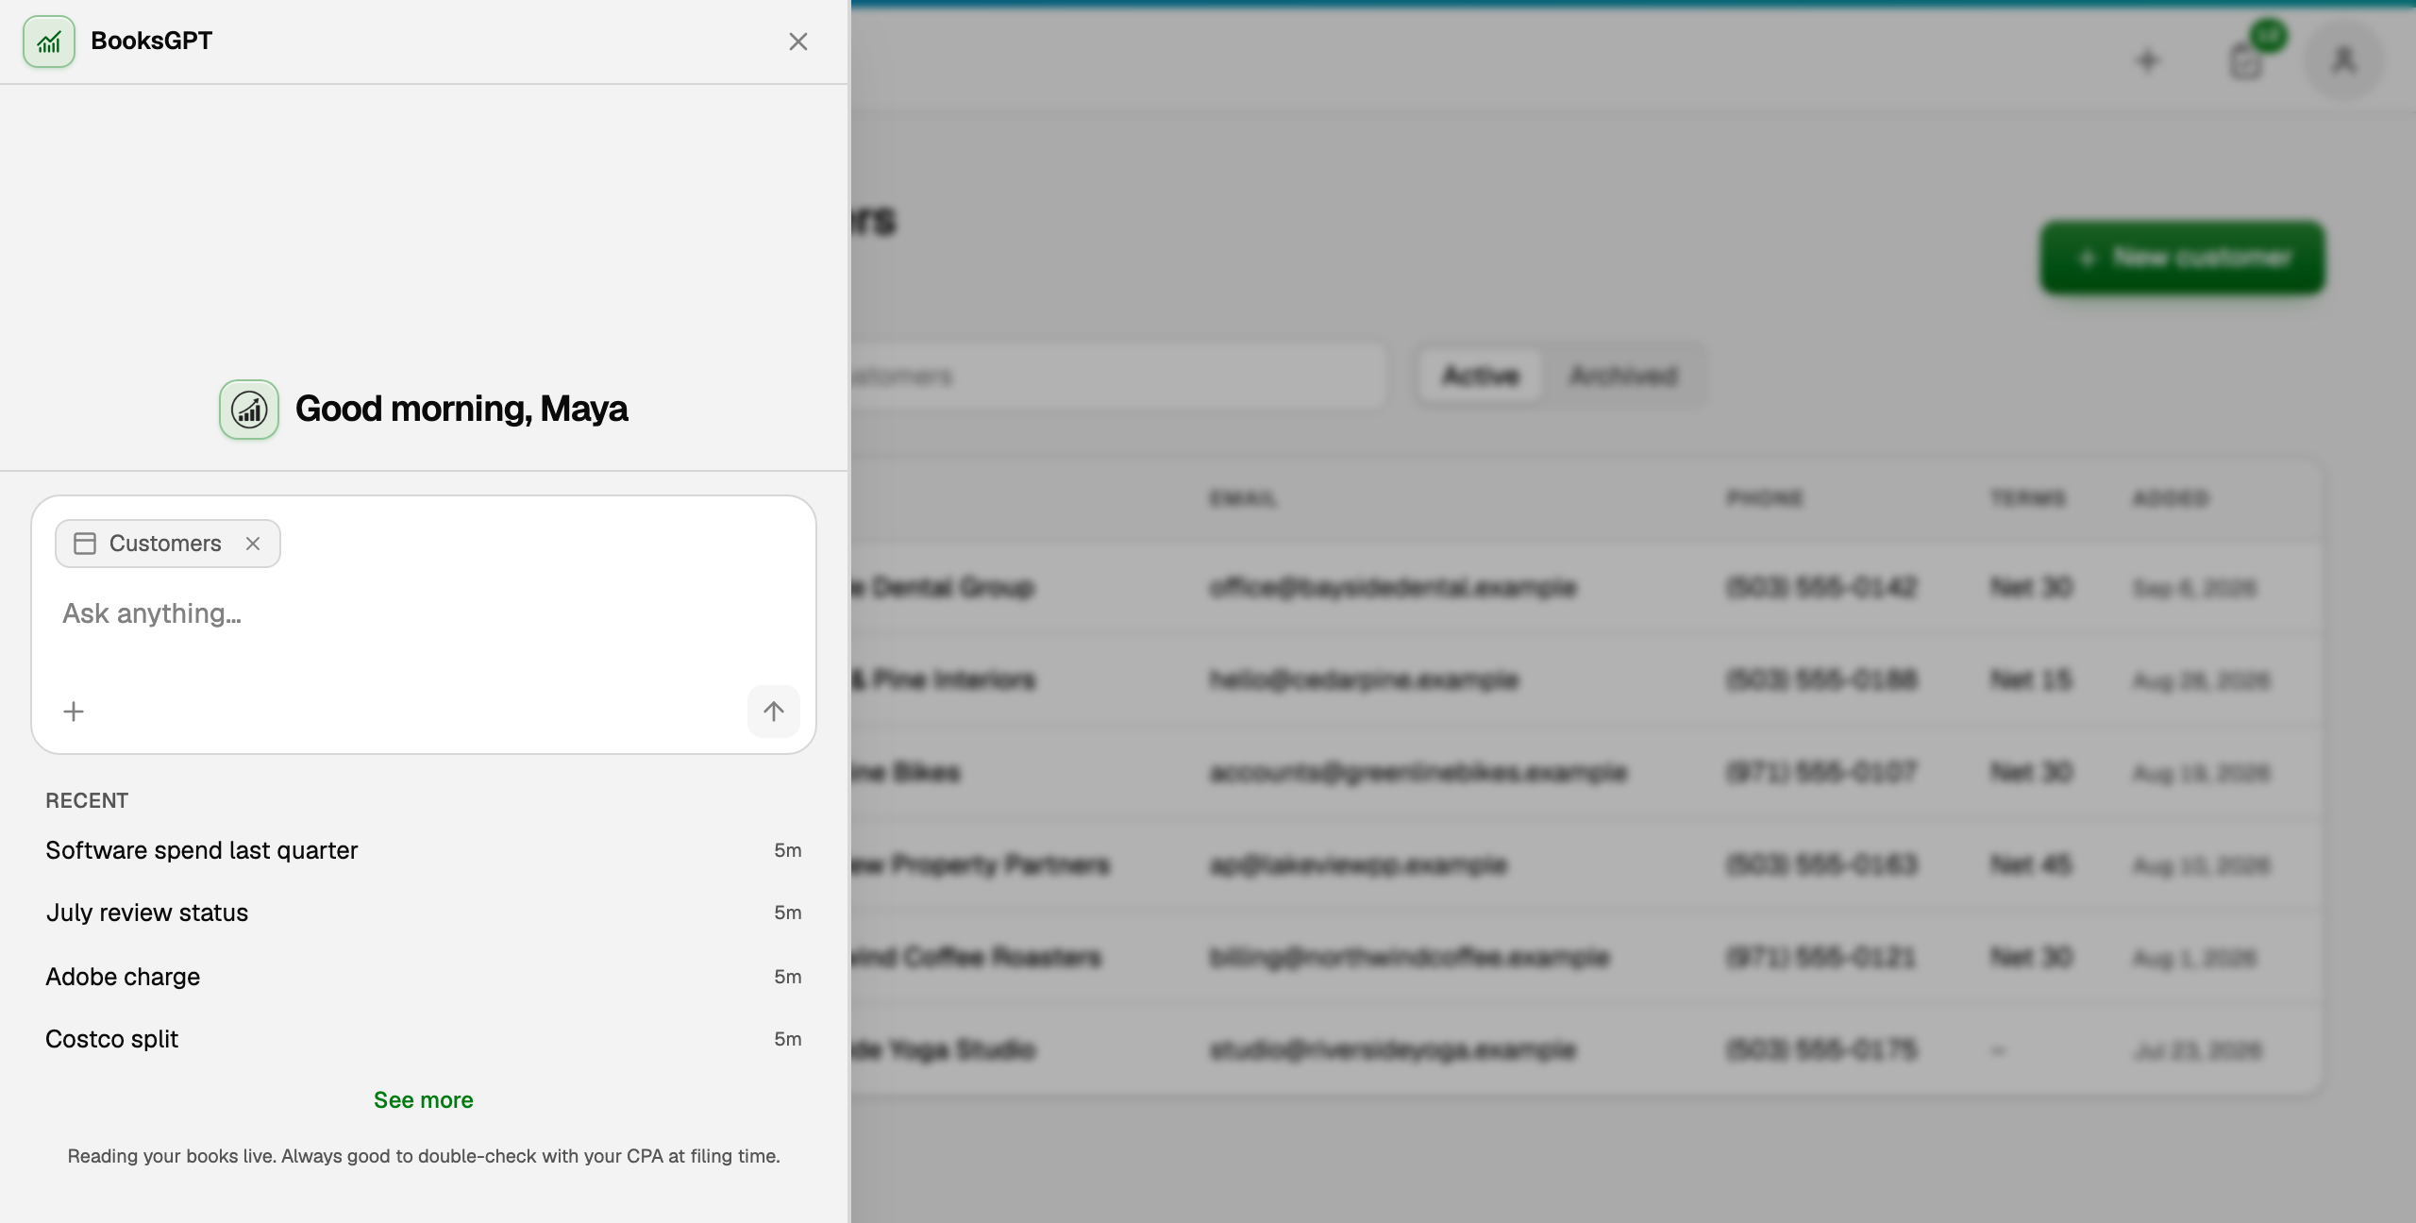The width and height of the screenshot is (2416, 1223).
Task: Open the plus attachment menu in composer
Action: point(74,712)
